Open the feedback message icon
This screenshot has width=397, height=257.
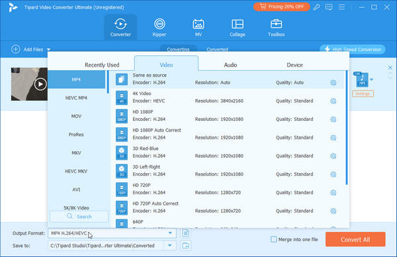pyautogui.click(x=329, y=7)
